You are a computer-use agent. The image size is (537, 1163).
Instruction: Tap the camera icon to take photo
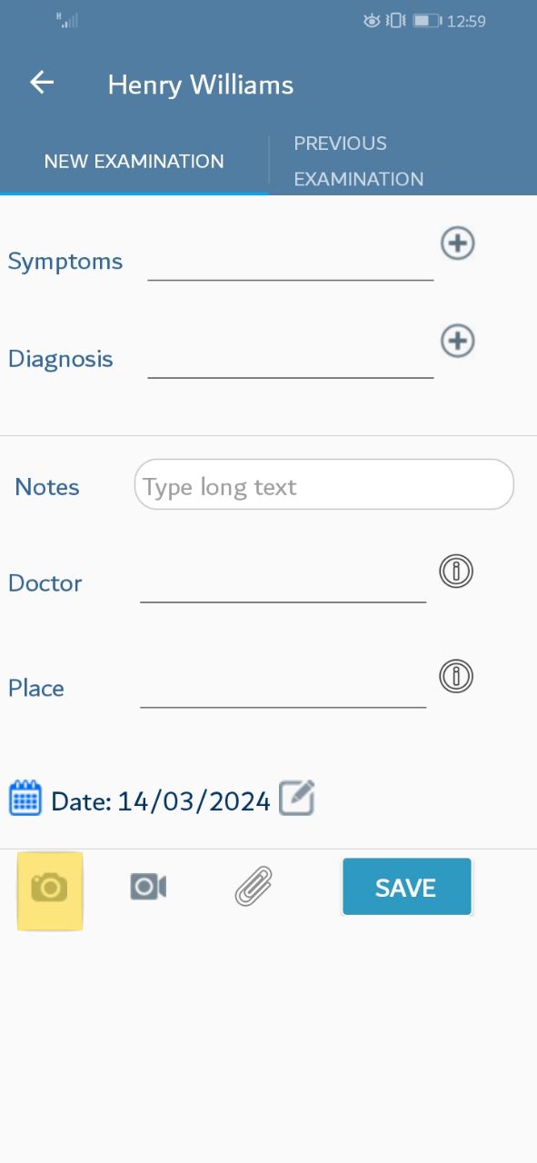click(x=50, y=888)
